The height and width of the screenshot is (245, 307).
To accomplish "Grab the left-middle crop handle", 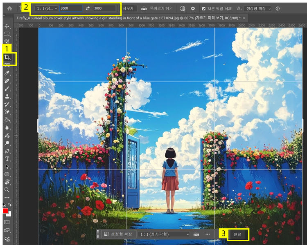I will coord(38,126).
